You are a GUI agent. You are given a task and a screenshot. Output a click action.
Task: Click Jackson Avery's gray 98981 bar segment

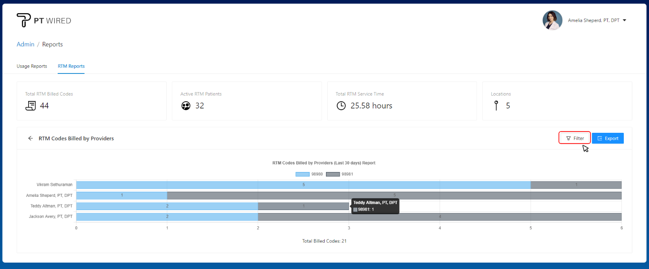click(x=439, y=216)
